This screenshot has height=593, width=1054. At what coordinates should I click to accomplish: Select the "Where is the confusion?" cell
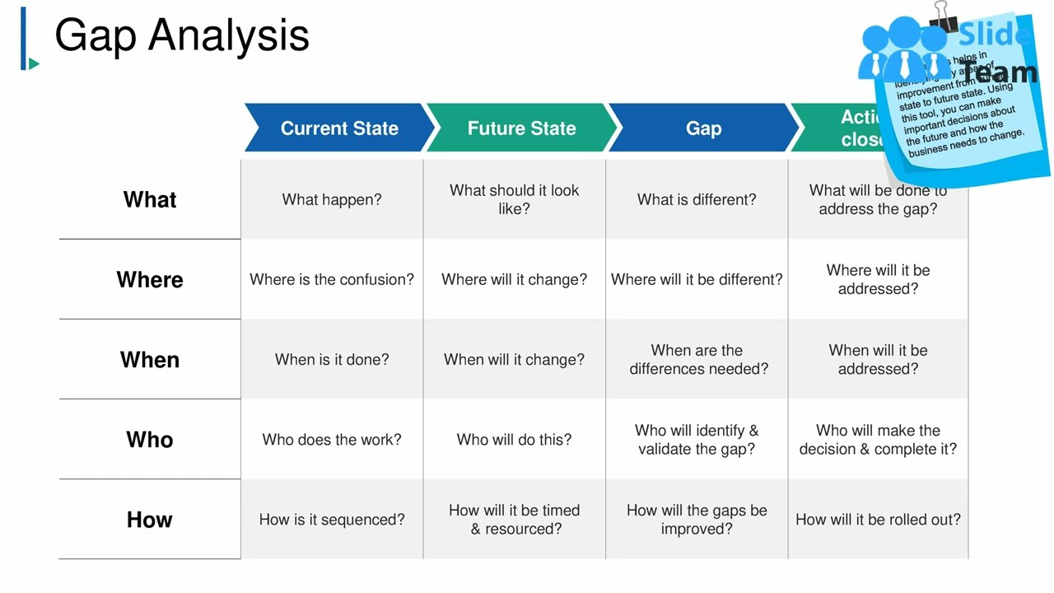click(x=332, y=280)
